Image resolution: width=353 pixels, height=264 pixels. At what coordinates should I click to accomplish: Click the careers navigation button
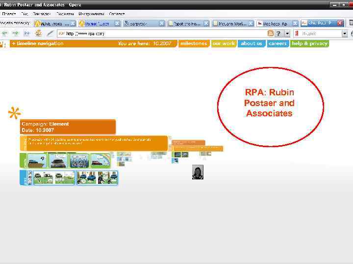pyautogui.click(x=278, y=44)
